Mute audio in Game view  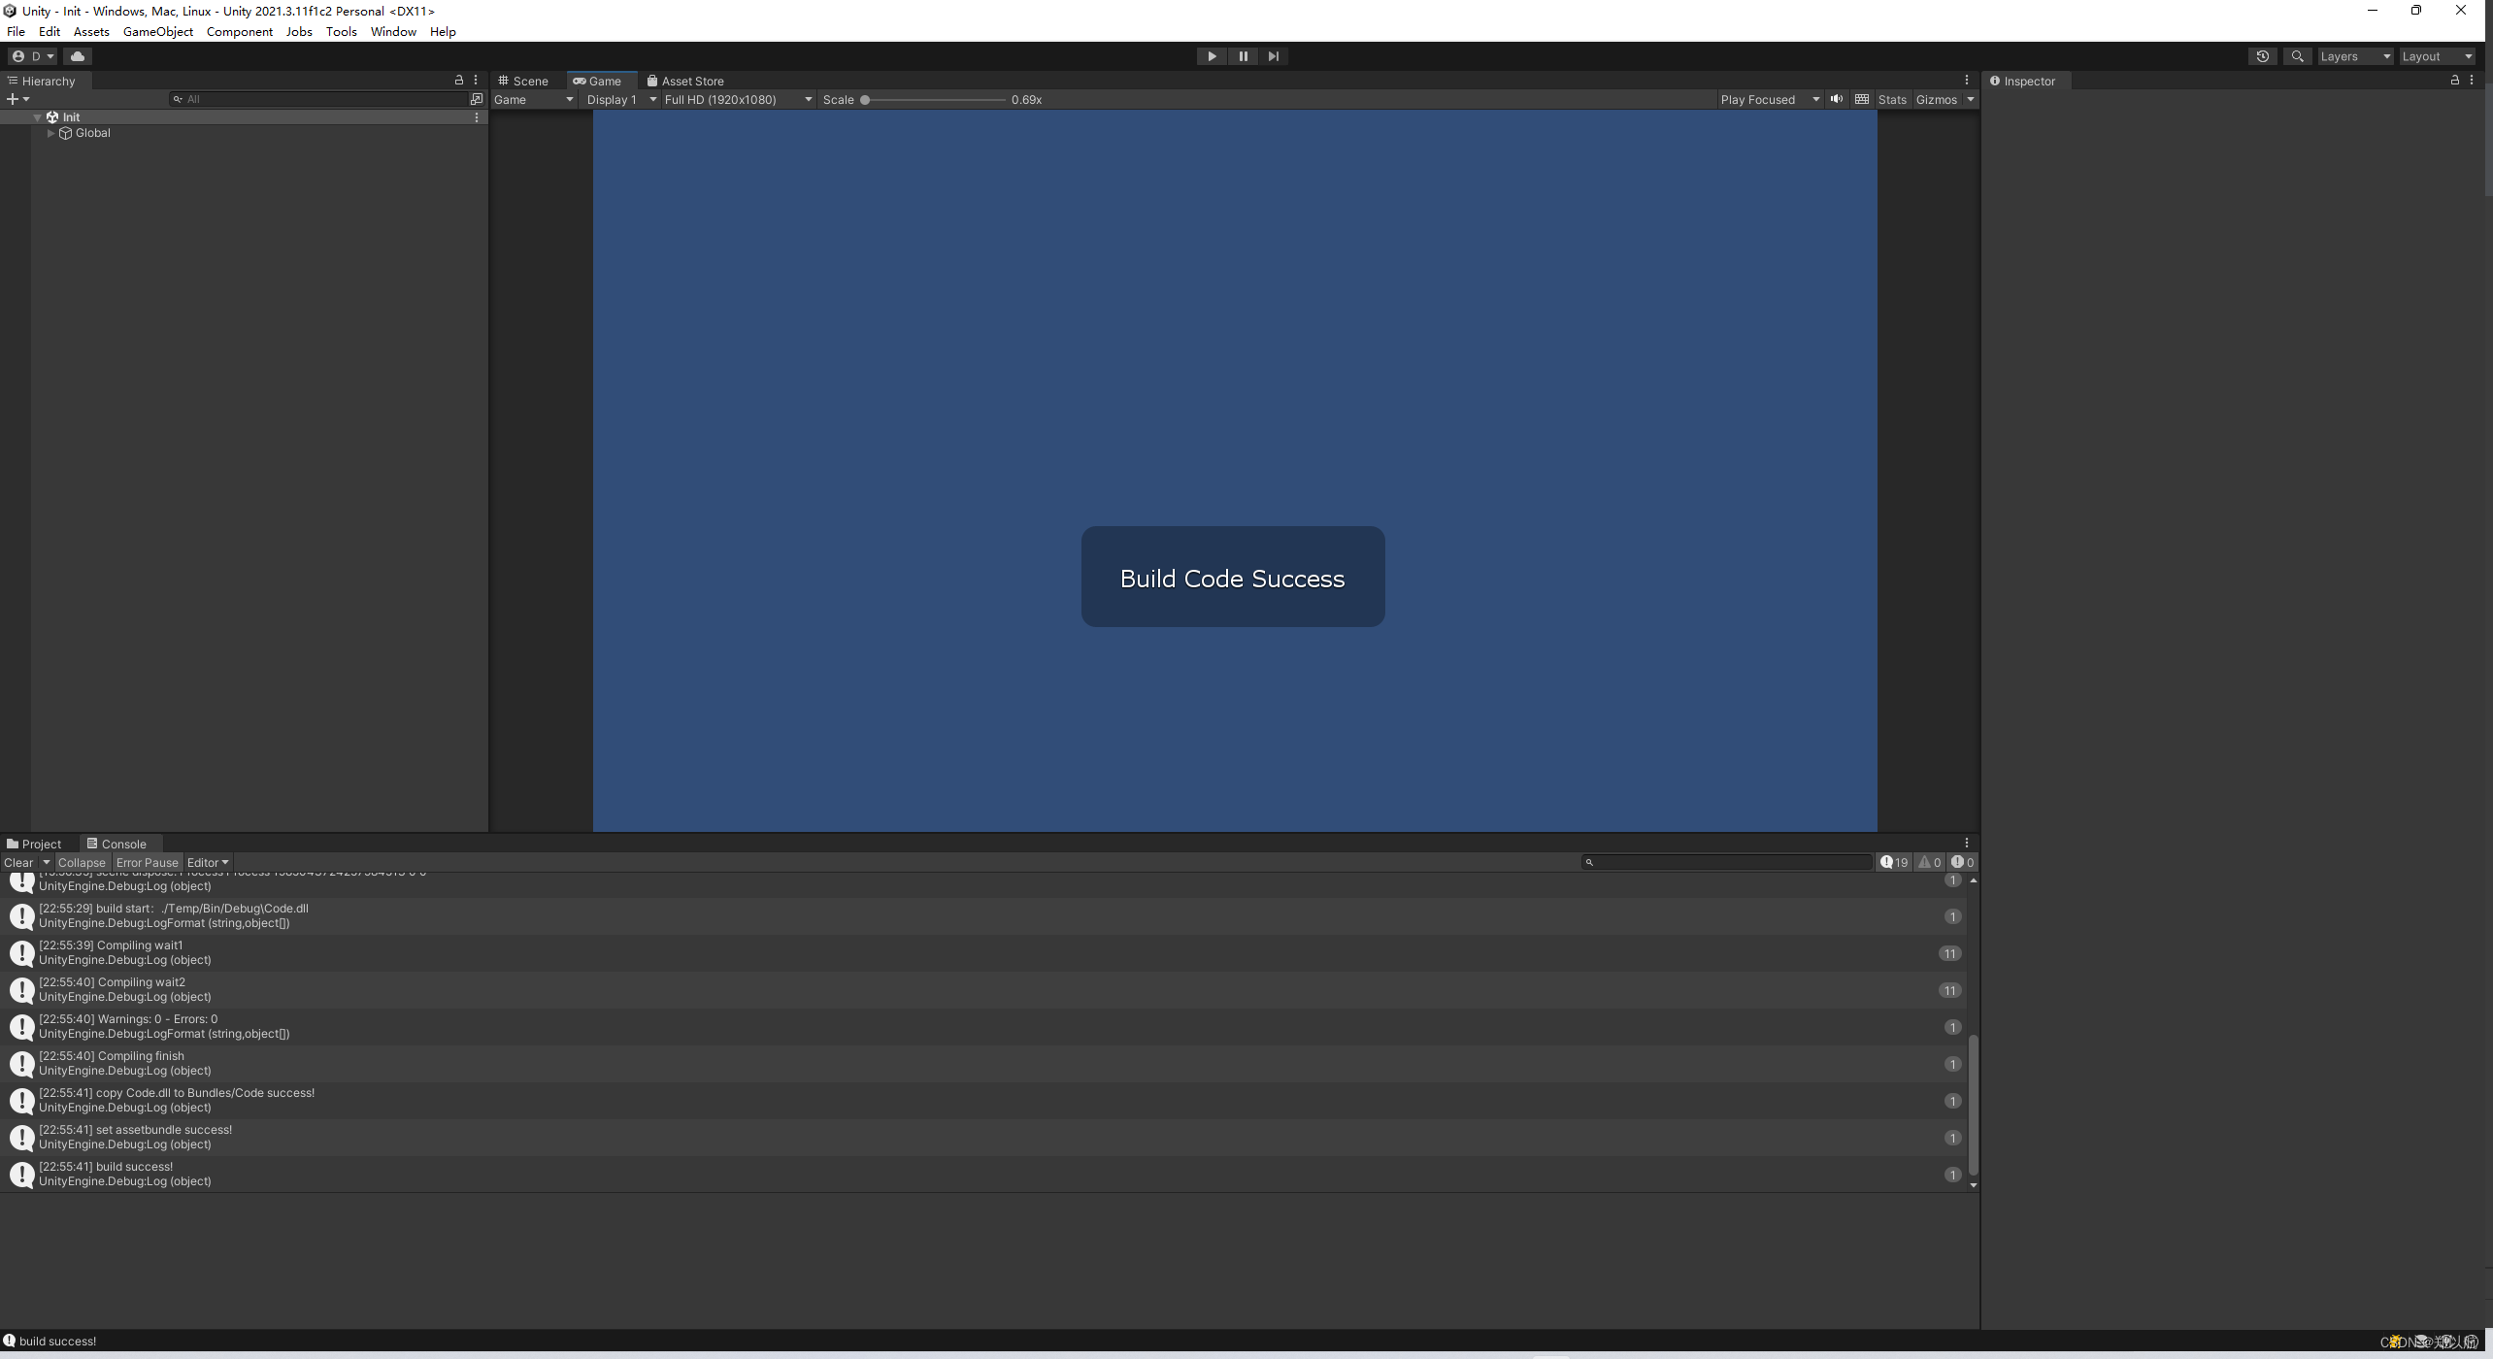1836,99
